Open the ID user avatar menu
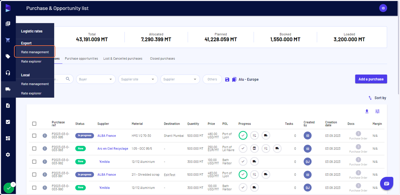The image size is (400, 195). (x=383, y=8)
